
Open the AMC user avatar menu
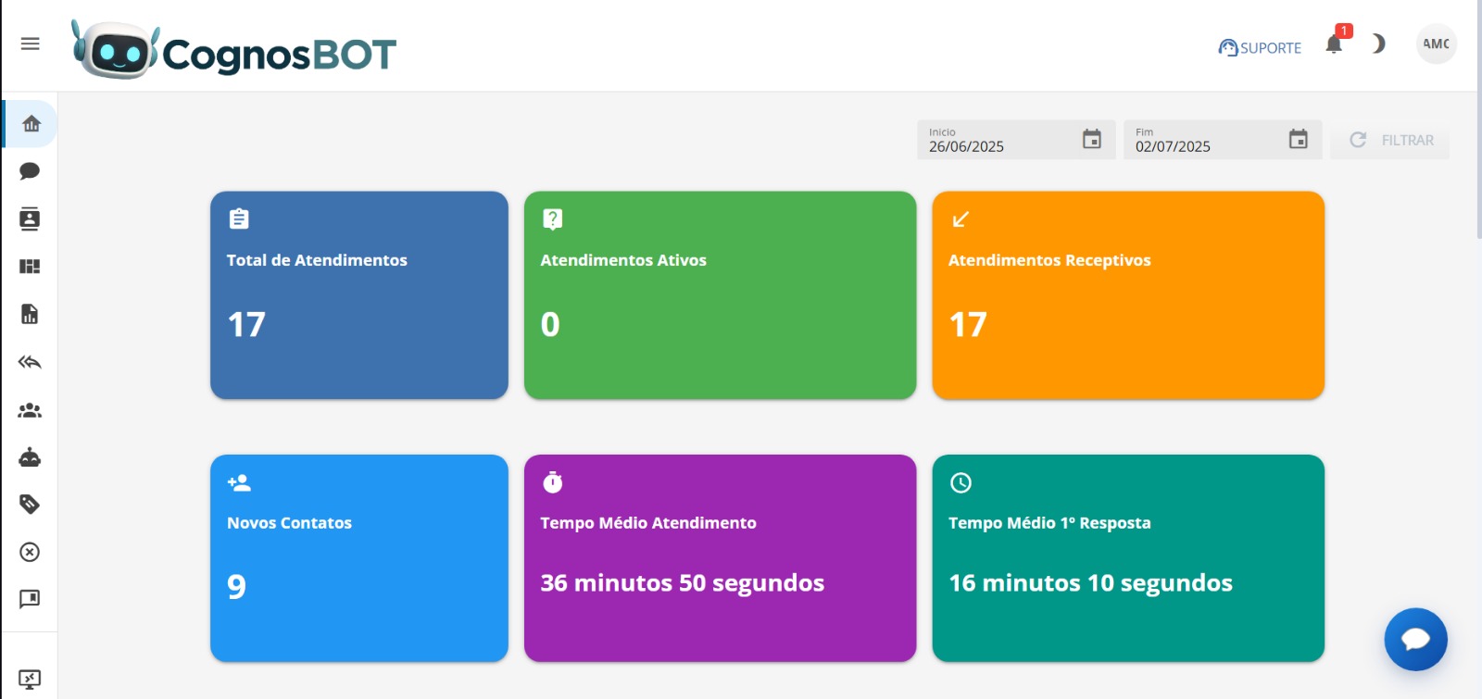[1436, 44]
